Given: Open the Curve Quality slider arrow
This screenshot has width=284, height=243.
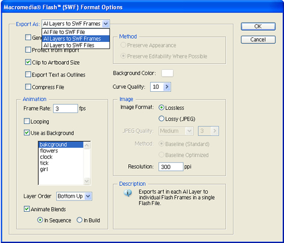Looking at the screenshot, I should pyautogui.click(x=167, y=87).
